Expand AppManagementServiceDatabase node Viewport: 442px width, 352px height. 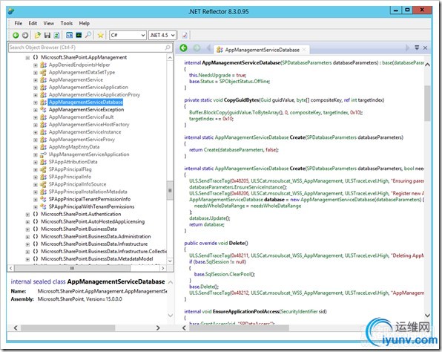pos(36,102)
